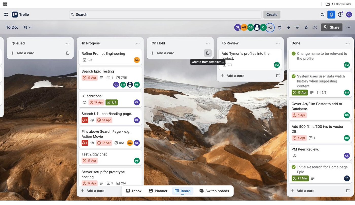
Task: Open the Refine Prompt Engineering card
Action: pyautogui.click(x=110, y=57)
